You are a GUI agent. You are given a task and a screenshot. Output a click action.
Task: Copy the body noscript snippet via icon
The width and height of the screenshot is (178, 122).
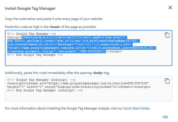pyautogui.click(x=167, y=81)
